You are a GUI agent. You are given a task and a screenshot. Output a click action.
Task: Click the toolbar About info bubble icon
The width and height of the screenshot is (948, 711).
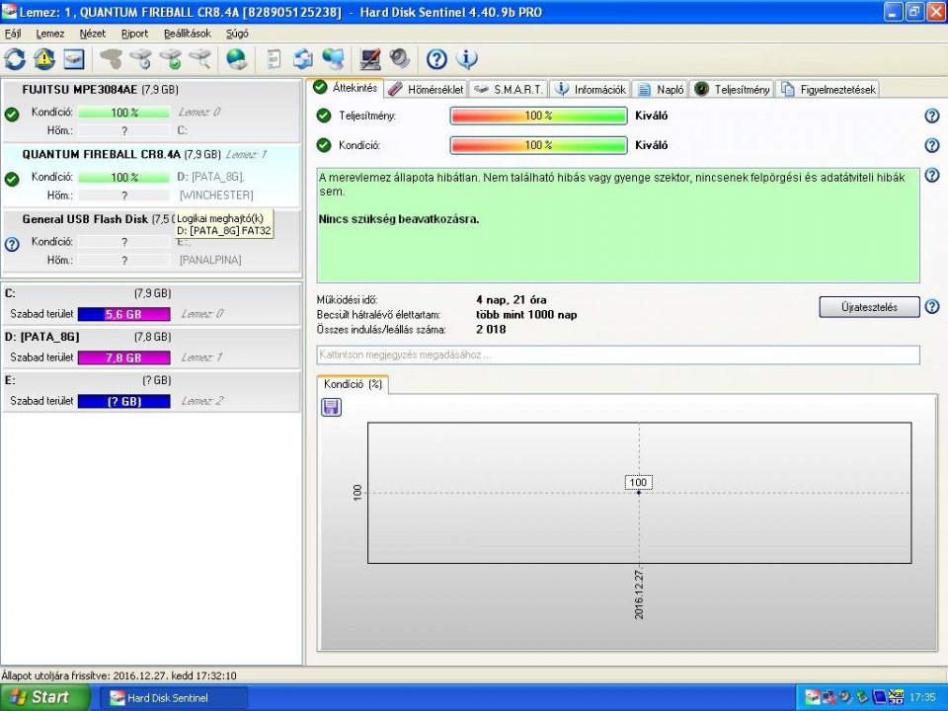coord(467,59)
